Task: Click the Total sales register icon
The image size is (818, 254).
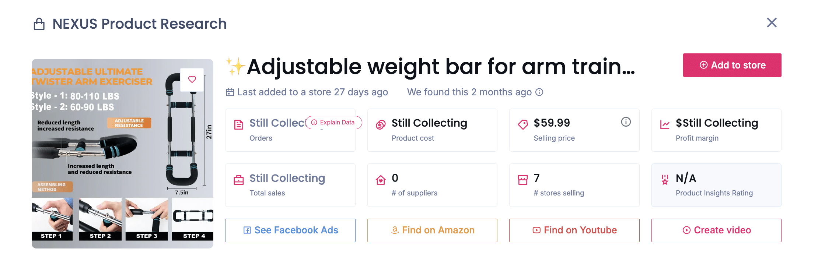Action: (x=239, y=180)
